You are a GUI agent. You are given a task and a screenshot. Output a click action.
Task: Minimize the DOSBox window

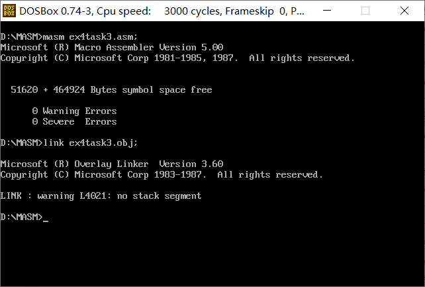[x=333, y=11]
